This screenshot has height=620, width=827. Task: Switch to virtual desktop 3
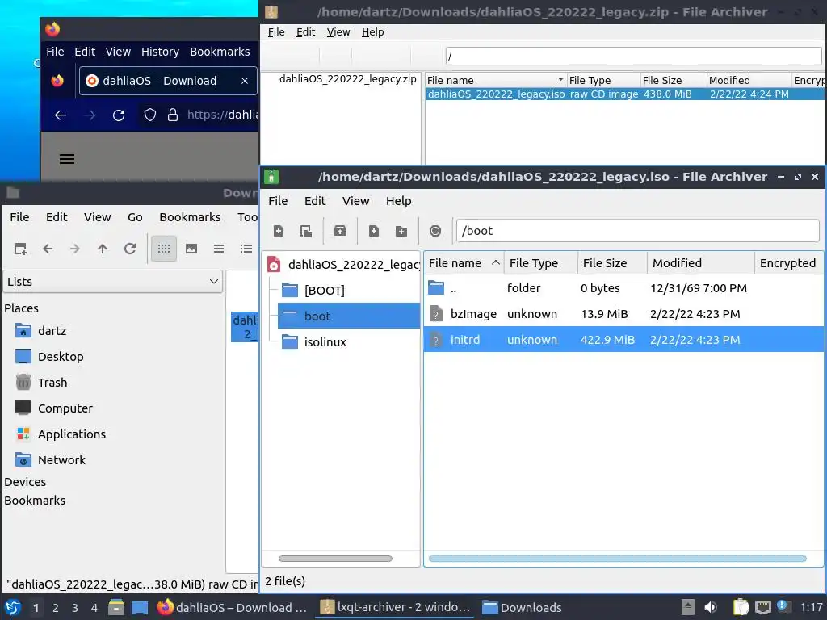click(x=75, y=607)
